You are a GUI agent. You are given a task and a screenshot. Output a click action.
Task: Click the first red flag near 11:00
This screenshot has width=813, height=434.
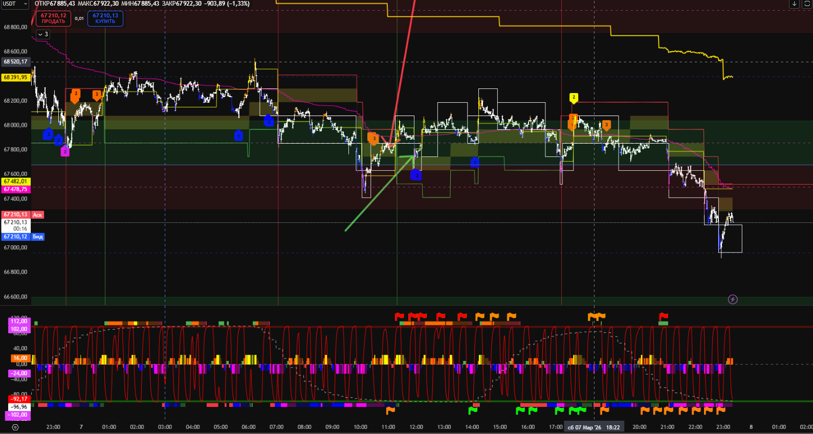point(400,317)
